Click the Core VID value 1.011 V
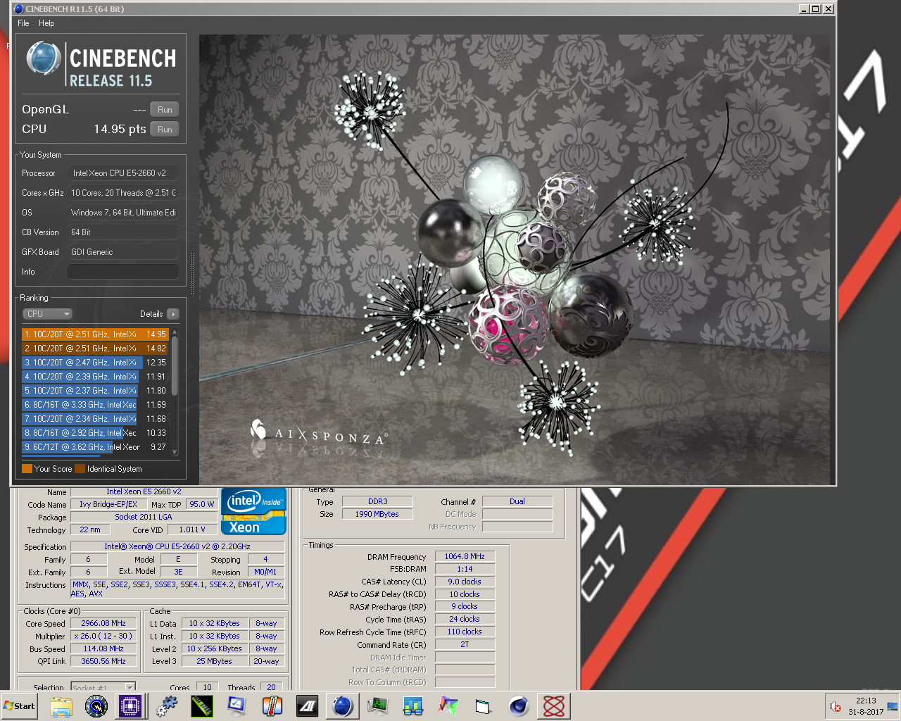The width and height of the screenshot is (901, 721). 192,530
